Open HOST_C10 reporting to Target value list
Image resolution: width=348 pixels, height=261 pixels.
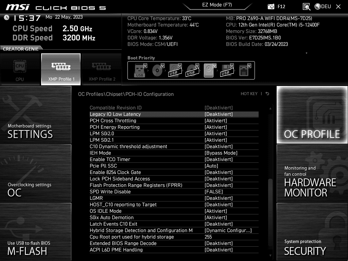coord(219,204)
